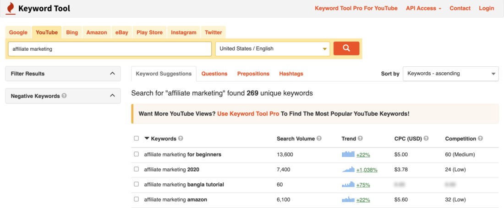Switch to the Instagram tab
The image size is (504, 208).
tap(184, 32)
